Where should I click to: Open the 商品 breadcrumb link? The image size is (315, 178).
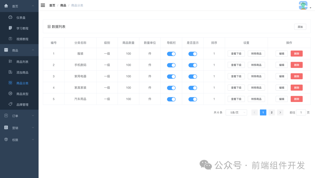tap(63, 5)
